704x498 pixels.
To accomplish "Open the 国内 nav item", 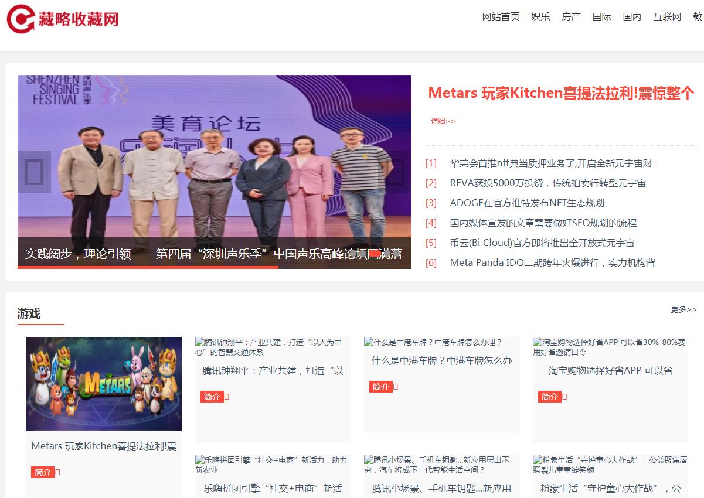I will pyautogui.click(x=632, y=17).
